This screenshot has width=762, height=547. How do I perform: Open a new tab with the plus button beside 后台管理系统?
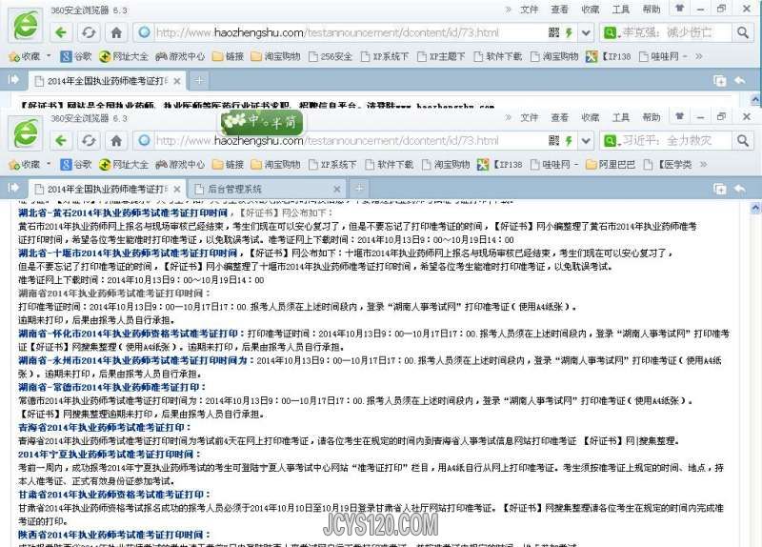coord(359,188)
